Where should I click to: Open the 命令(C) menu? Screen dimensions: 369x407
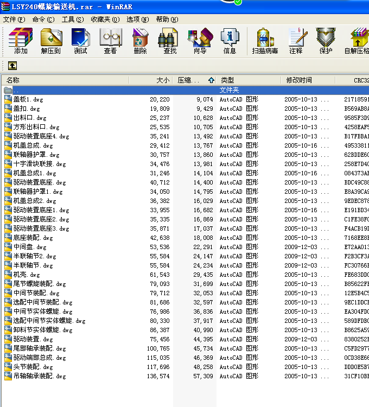[x=43, y=20]
